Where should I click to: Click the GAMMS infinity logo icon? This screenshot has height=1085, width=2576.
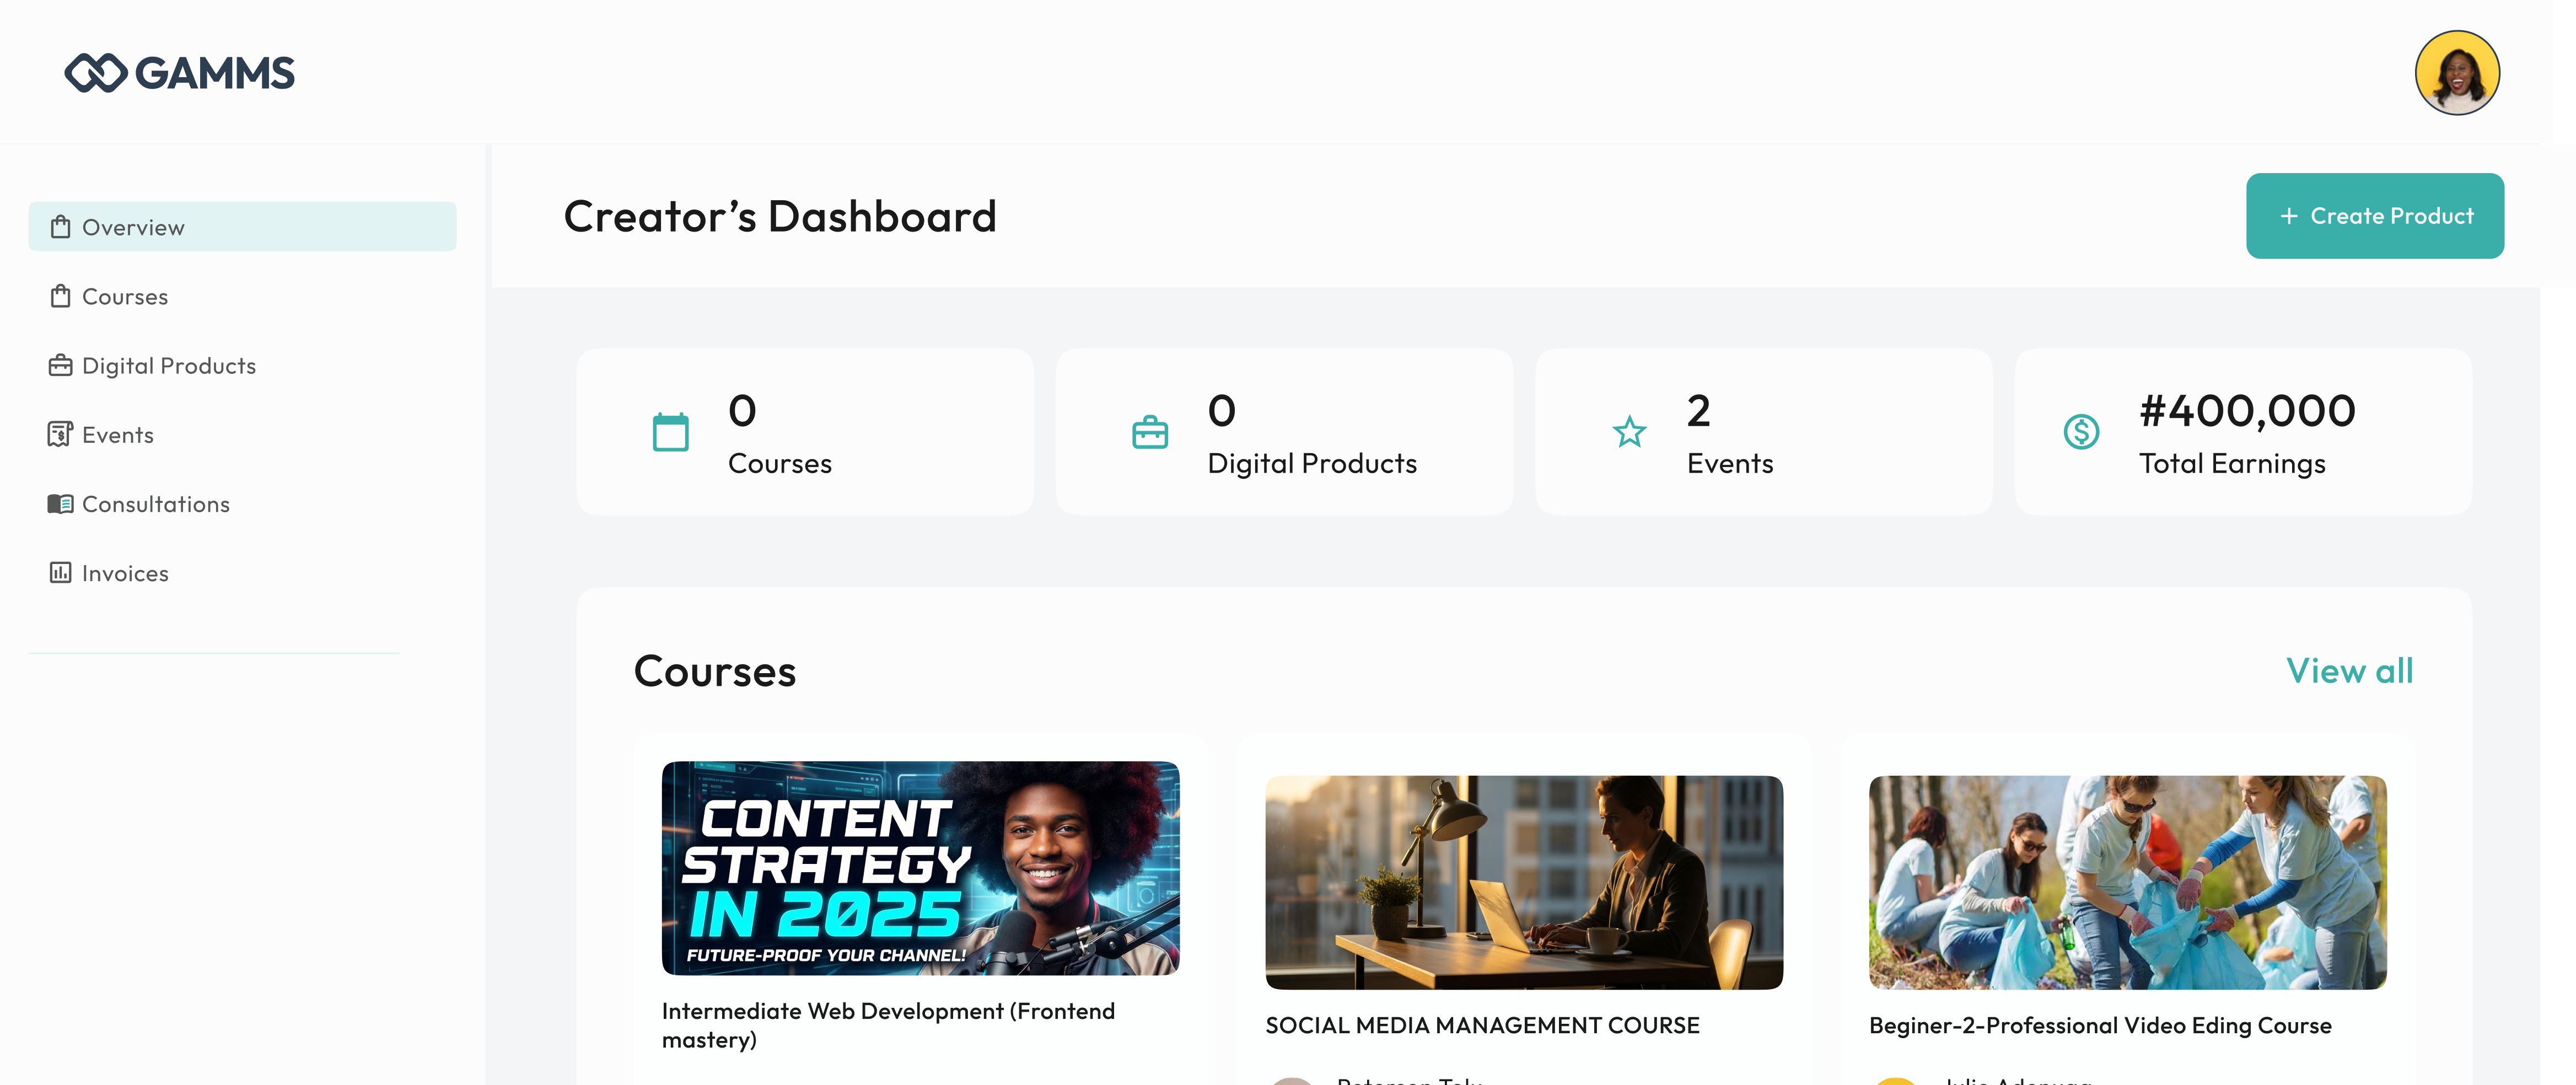(95, 73)
